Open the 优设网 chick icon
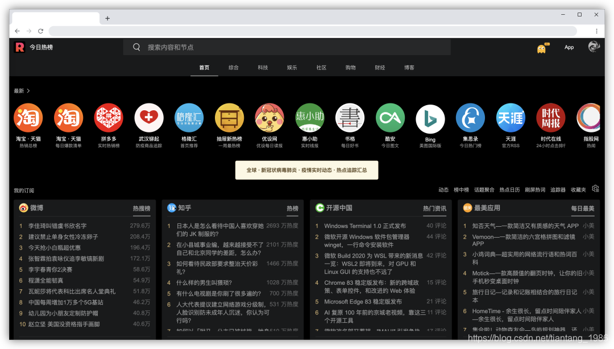614x349 pixels. 269,118
